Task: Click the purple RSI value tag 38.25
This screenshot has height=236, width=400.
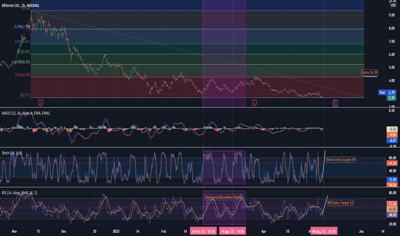Action: tap(392, 215)
